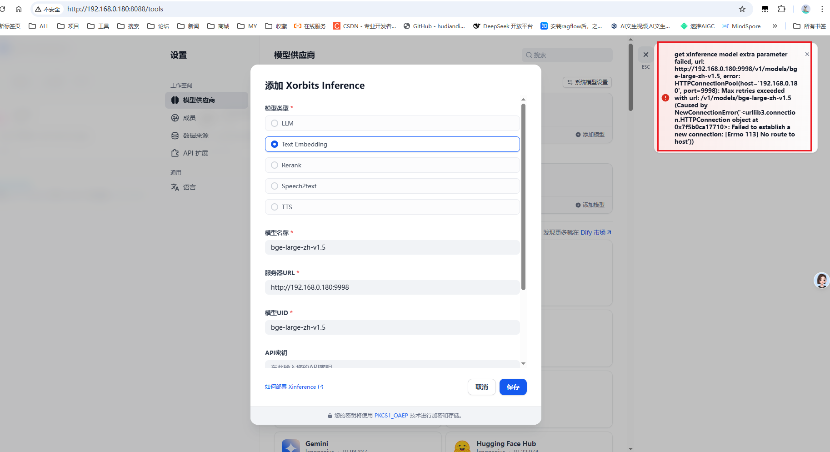The image size is (830, 452).
Task: Click the model name field bge-large-zh-v1.5
Action: tap(392, 247)
